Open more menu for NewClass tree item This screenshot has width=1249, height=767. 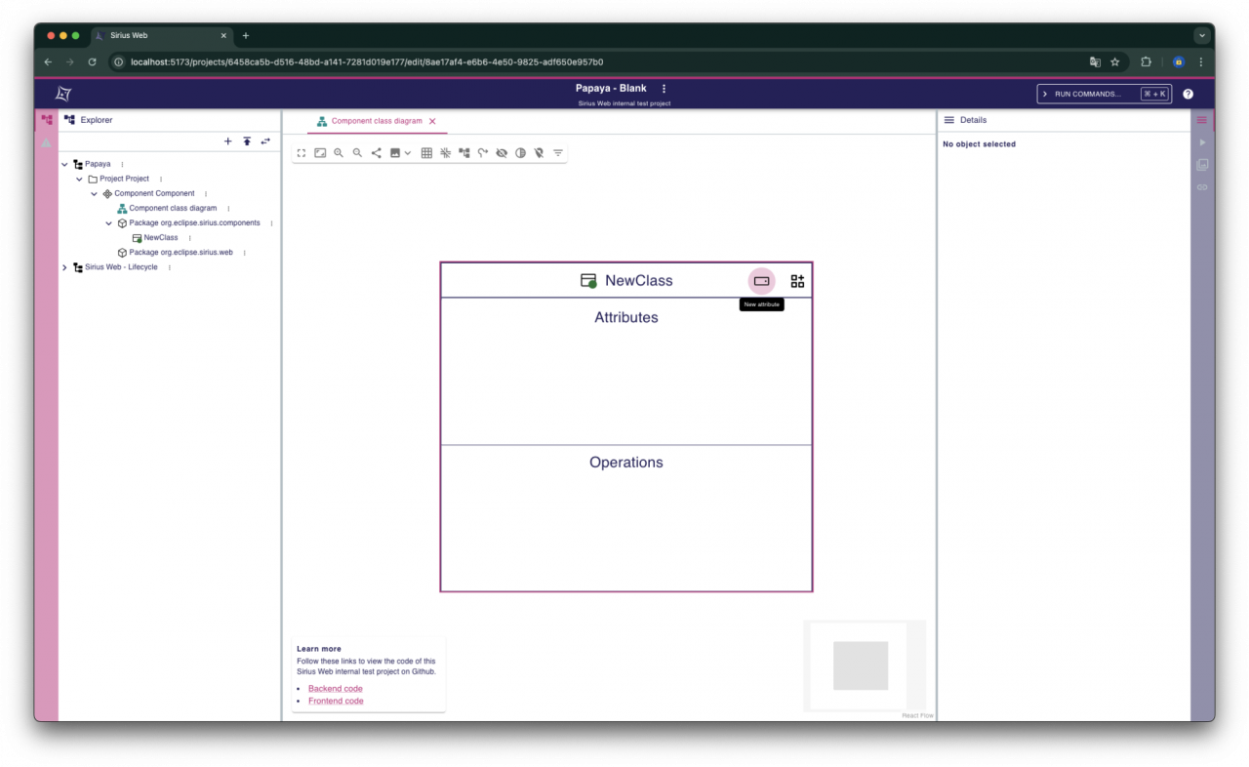click(x=189, y=237)
